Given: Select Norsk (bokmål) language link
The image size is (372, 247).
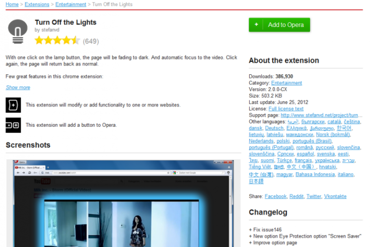Looking at the screenshot, I should pos(333,135).
